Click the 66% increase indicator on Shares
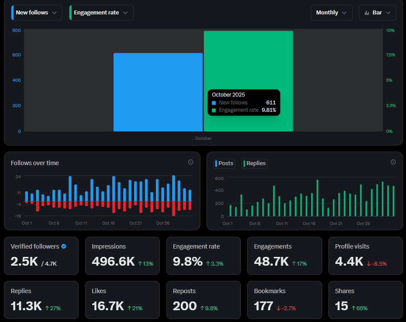This screenshot has width=406, height=322. [x=360, y=308]
